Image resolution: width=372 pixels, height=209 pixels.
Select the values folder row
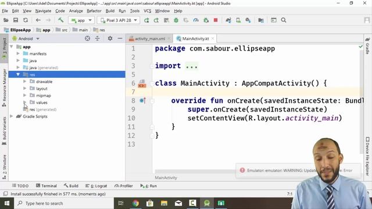(67, 102)
